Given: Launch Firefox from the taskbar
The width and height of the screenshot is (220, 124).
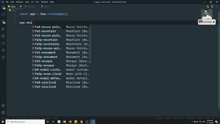Looking at the screenshot, I should [70, 122].
